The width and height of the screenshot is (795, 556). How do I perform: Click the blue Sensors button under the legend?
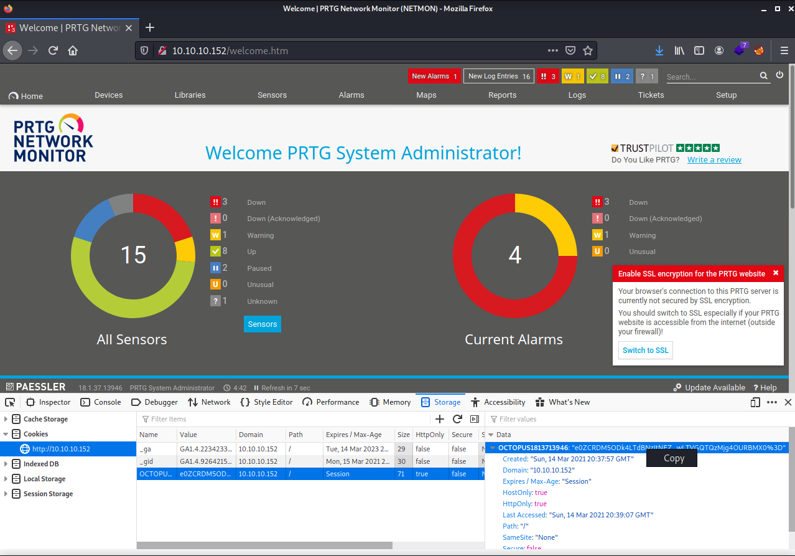click(x=263, y=324)
